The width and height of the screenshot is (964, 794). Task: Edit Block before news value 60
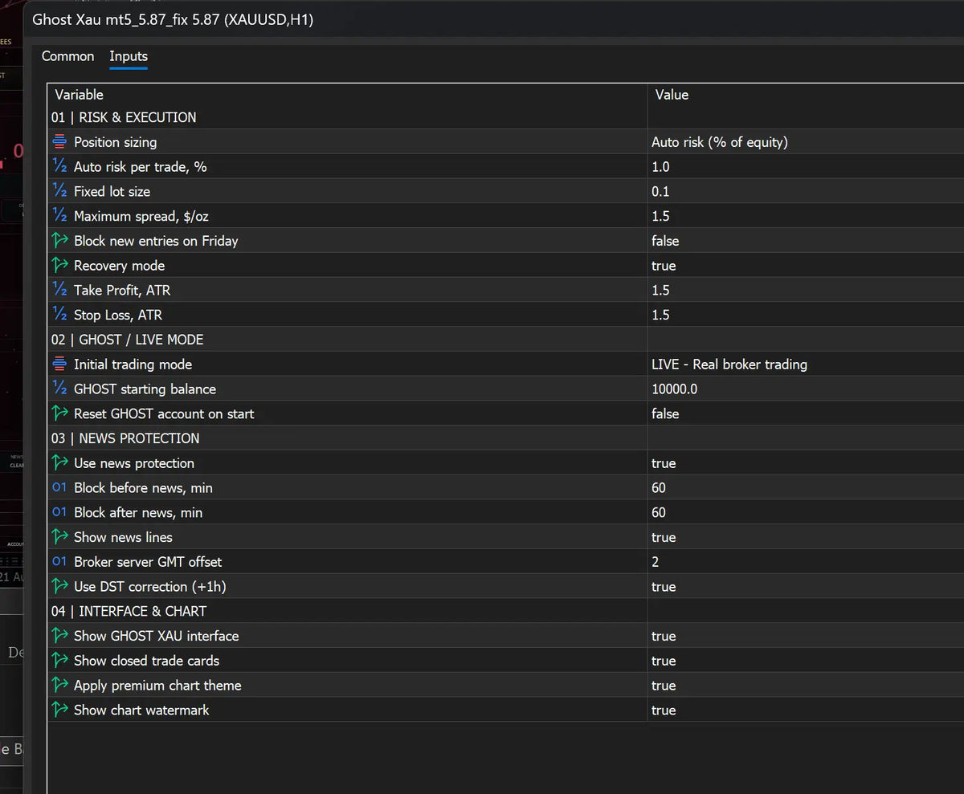(806, 488)
